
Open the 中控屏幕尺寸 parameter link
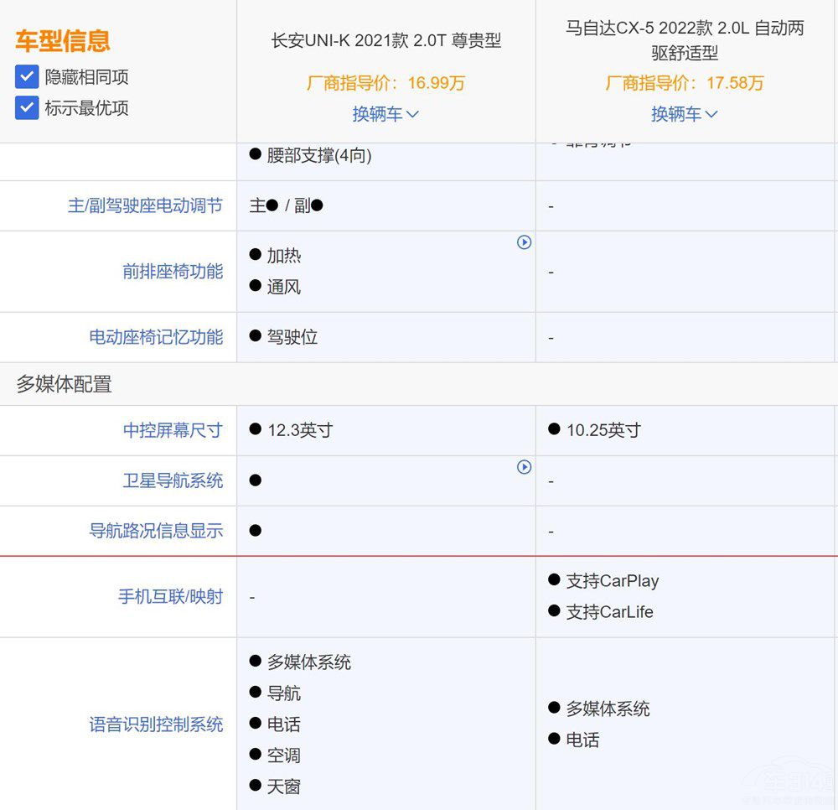[173, 430]
